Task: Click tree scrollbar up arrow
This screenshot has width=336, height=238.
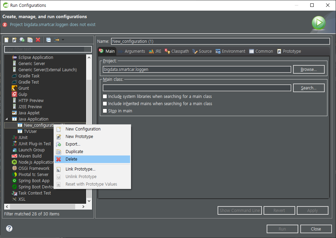Action: 89,58
